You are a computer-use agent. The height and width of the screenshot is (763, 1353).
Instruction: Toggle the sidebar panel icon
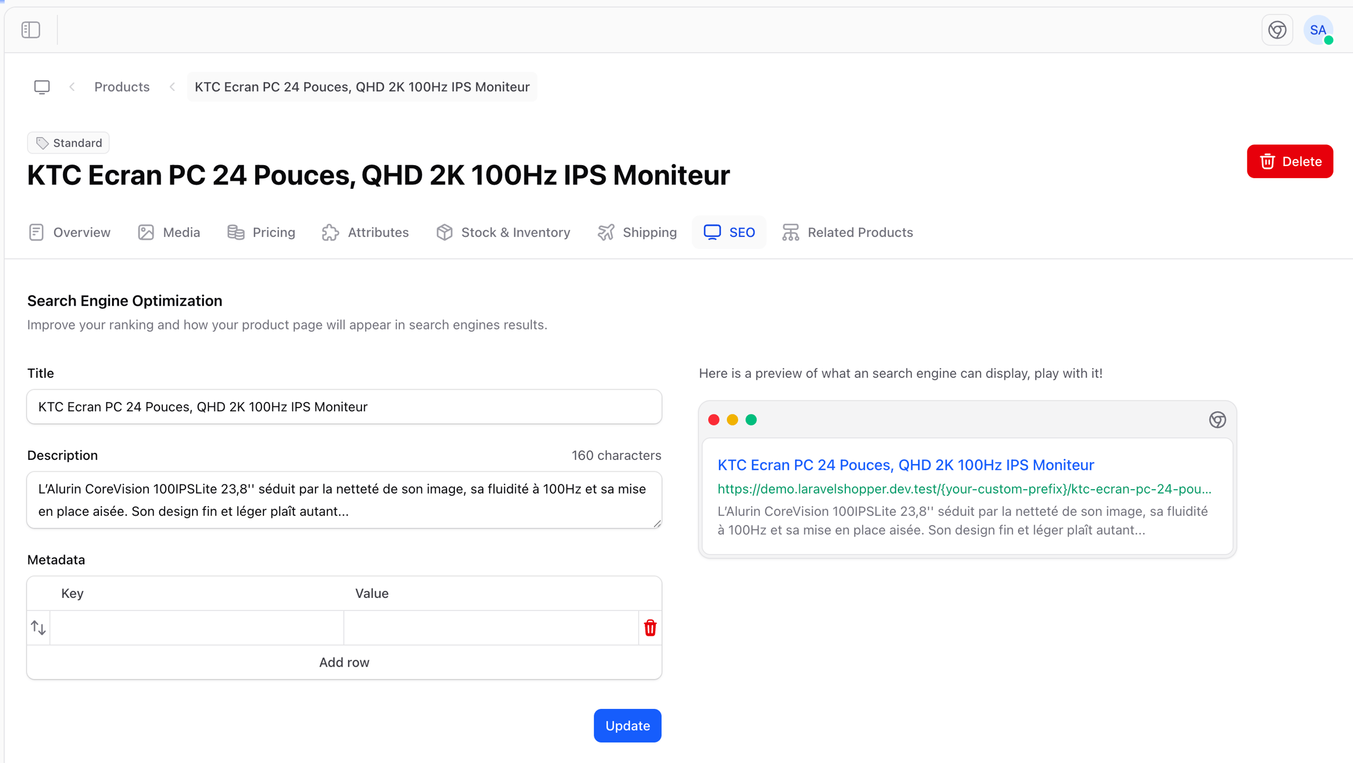[31, 30]
